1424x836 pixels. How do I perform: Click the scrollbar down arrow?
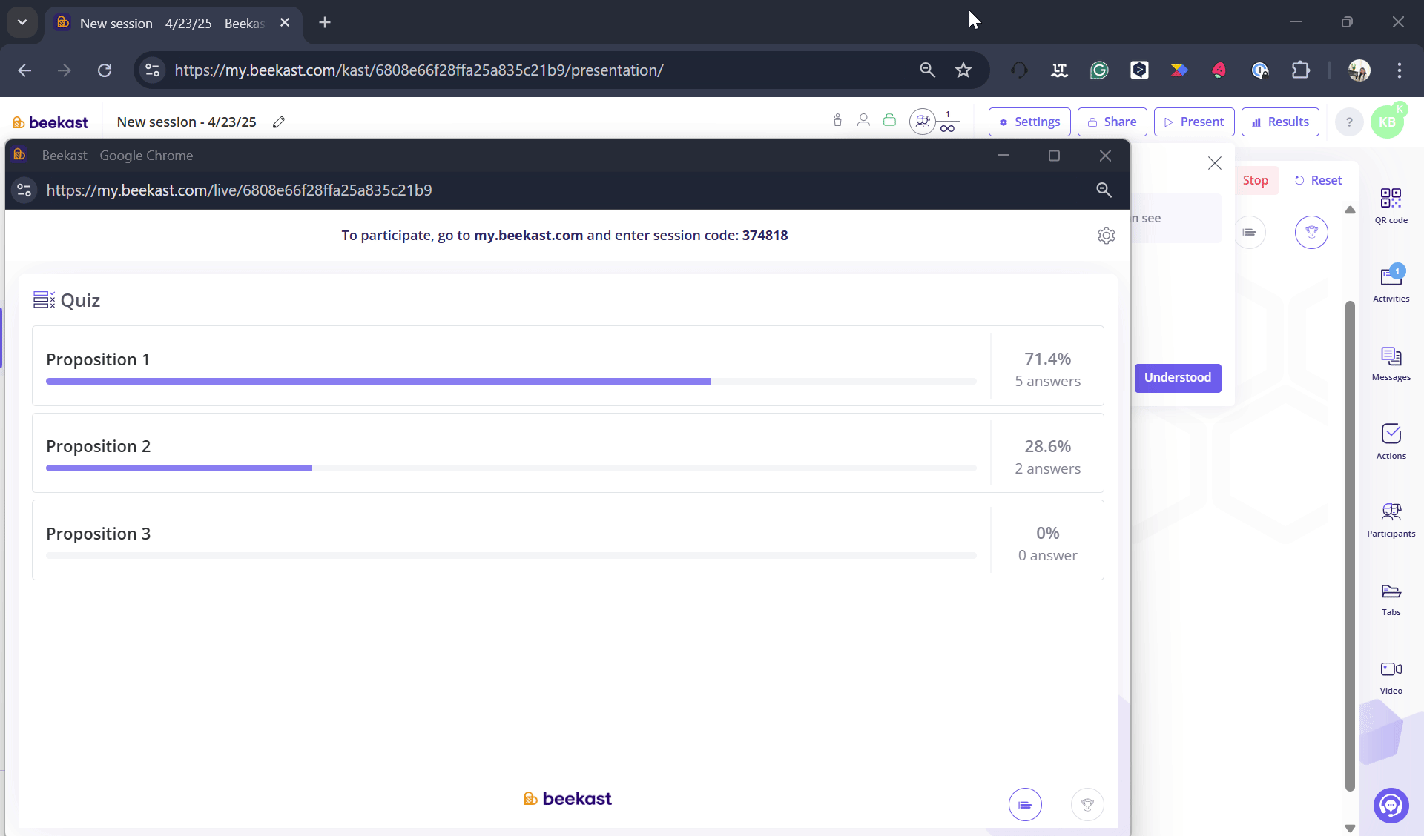(x=1350, y=829)
